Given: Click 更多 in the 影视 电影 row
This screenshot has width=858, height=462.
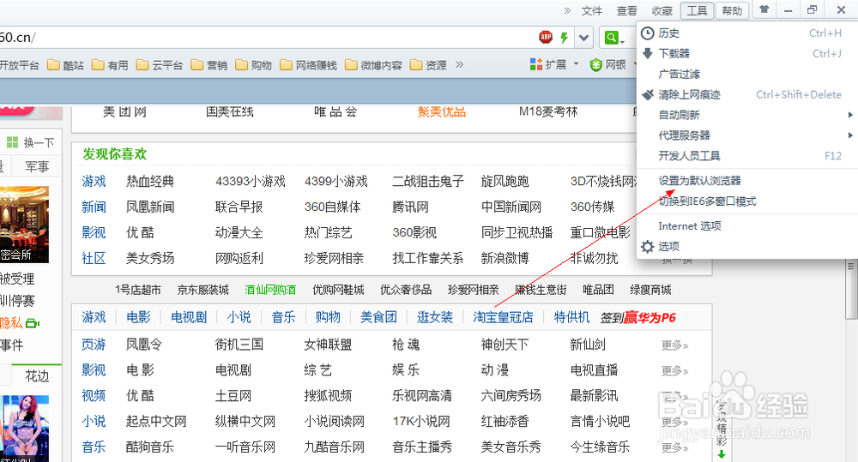Looking at the screenshot, I should coord(674,371).
